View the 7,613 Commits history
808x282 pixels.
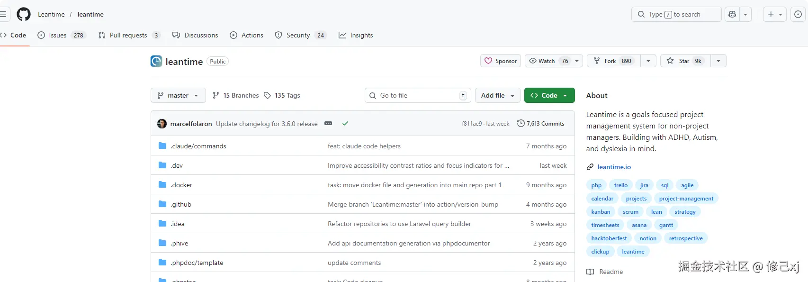tap(541, 124)
